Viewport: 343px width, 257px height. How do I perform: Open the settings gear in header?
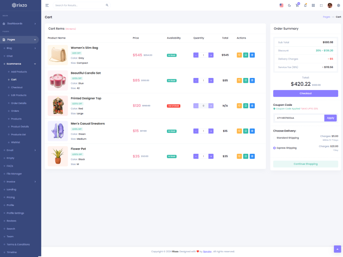coord(338,5)
